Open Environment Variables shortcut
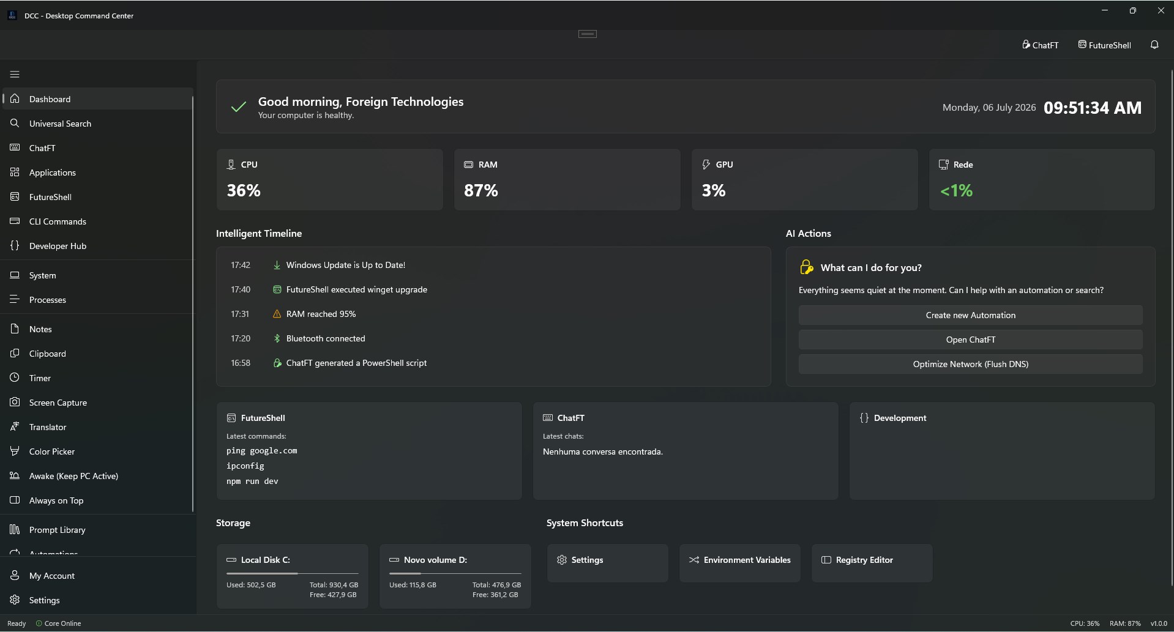 (739, 563)
